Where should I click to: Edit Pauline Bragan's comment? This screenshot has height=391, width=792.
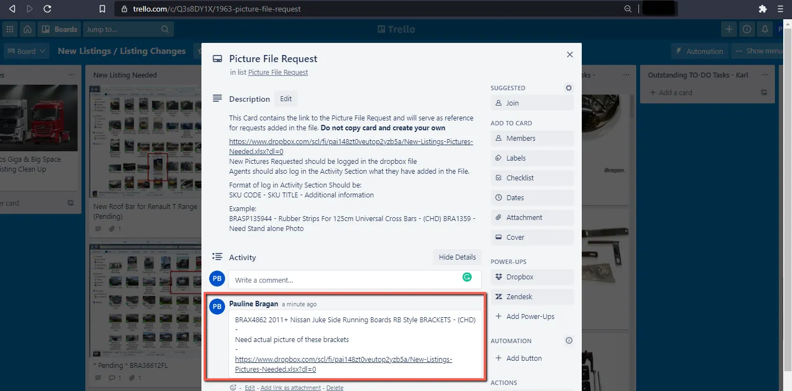tap(250, 388)
